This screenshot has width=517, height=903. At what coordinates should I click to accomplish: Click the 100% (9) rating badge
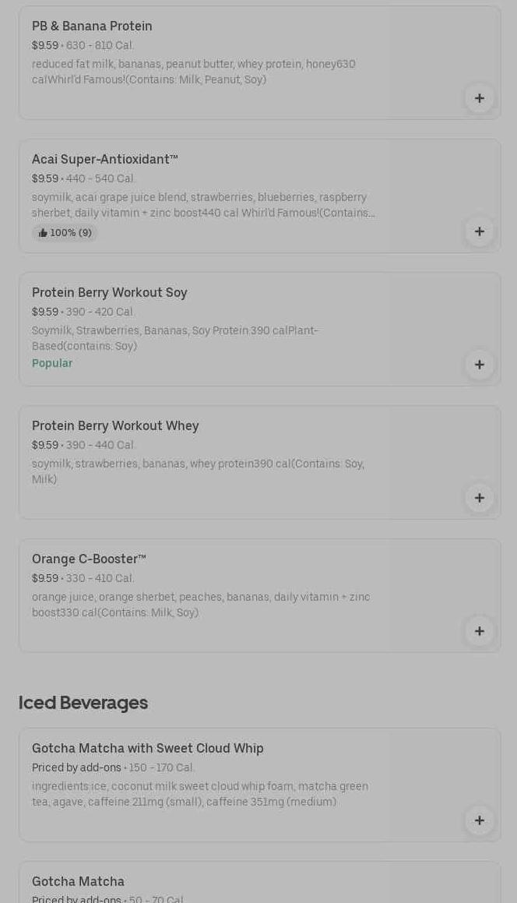point(65,233)
